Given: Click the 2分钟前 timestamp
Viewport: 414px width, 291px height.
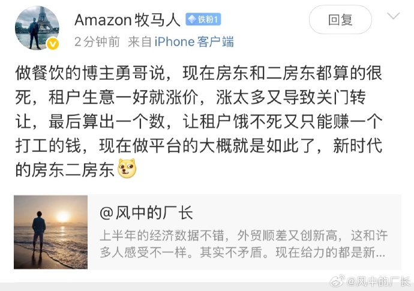Looking at the screenshot, I should pos(97,41).
